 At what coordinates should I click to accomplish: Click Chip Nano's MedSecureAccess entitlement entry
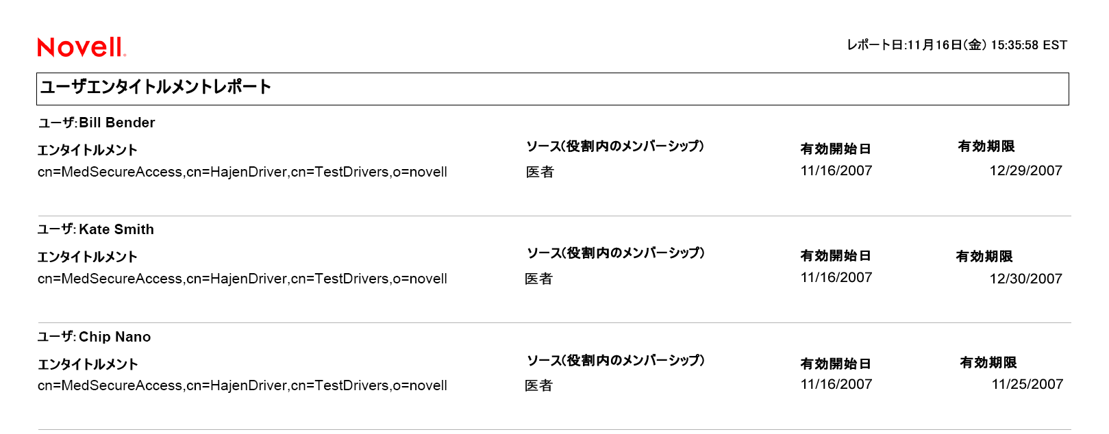click(x=242, y=385)
